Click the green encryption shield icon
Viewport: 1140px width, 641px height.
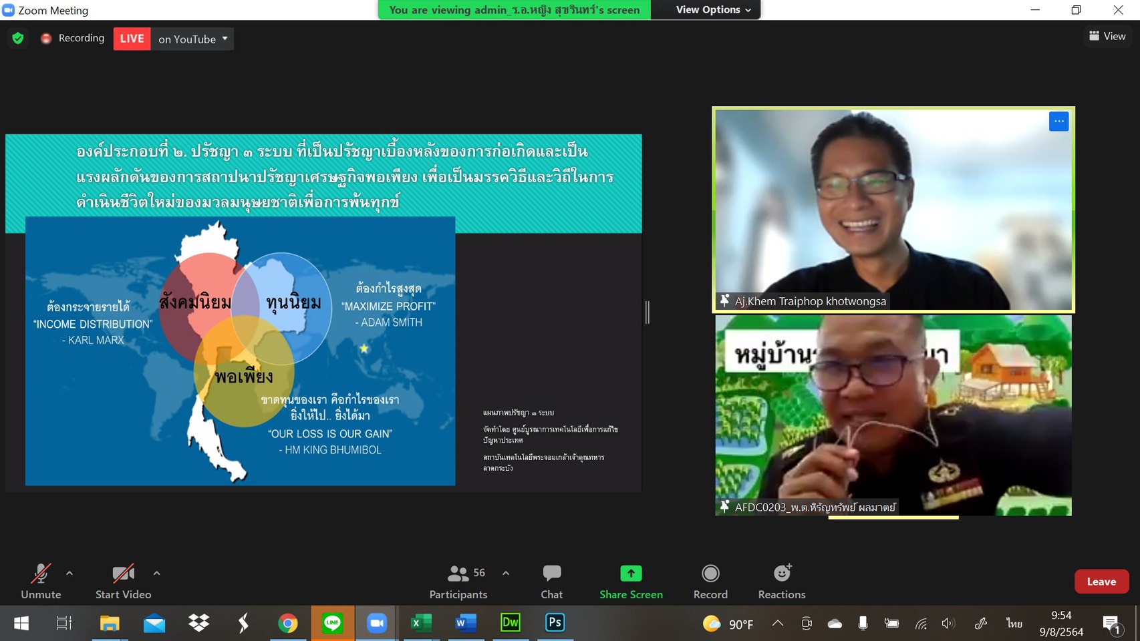[x=18, y=38]
